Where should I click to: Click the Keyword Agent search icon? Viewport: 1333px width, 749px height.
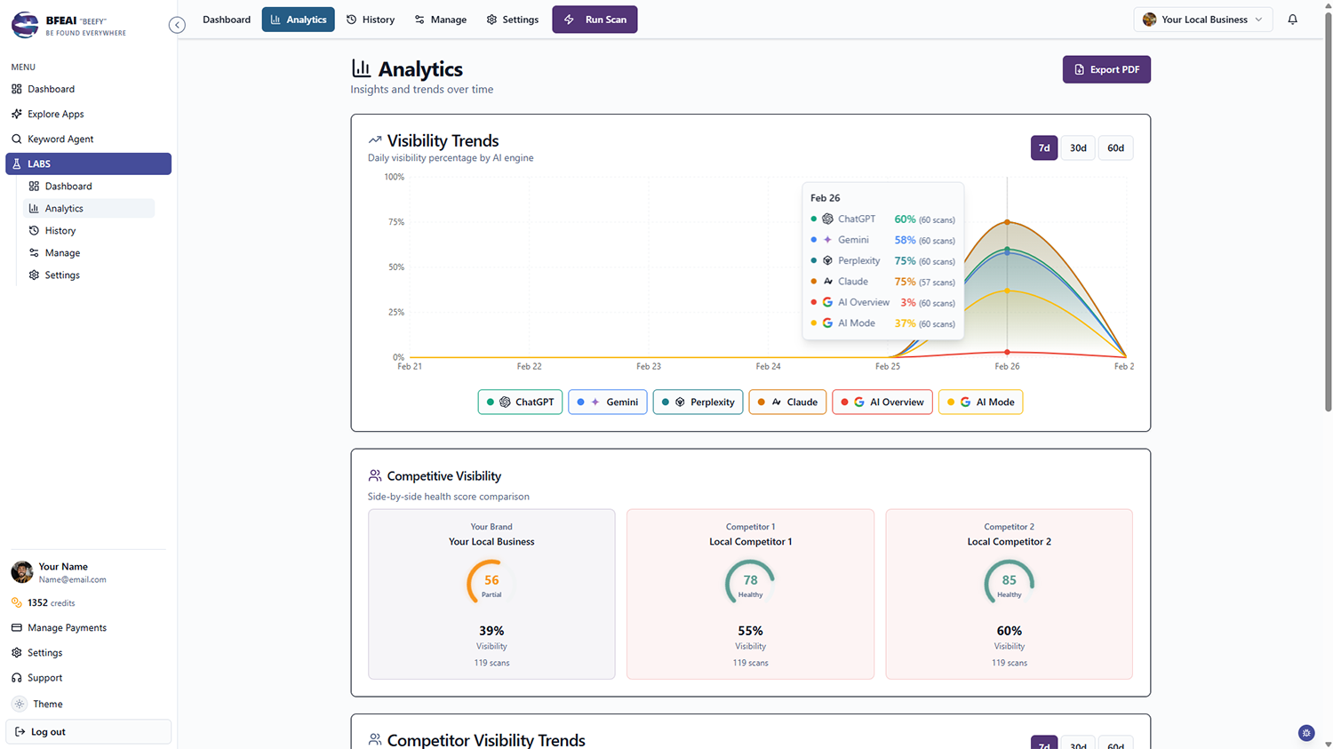17,139
